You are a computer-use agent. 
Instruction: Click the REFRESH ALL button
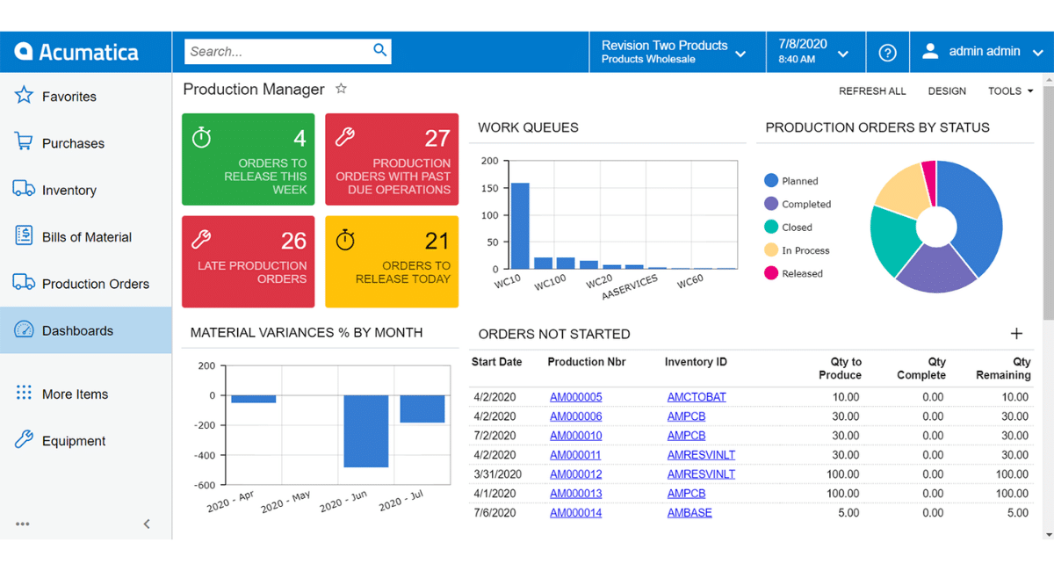point(872,90)
